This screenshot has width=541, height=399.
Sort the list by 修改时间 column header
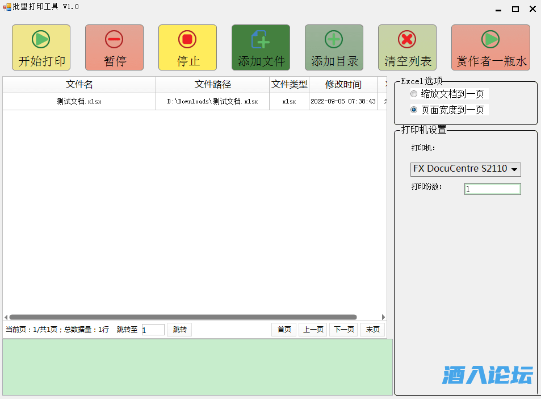pyautogui.click(x=343, y=85)
